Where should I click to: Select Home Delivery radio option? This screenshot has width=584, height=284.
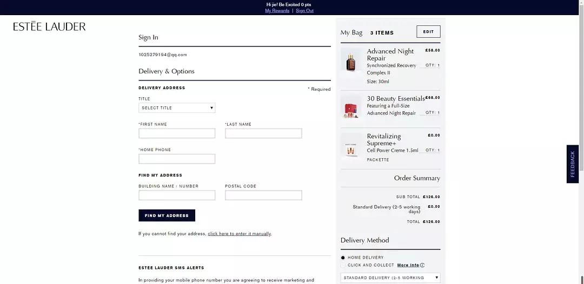343,258
